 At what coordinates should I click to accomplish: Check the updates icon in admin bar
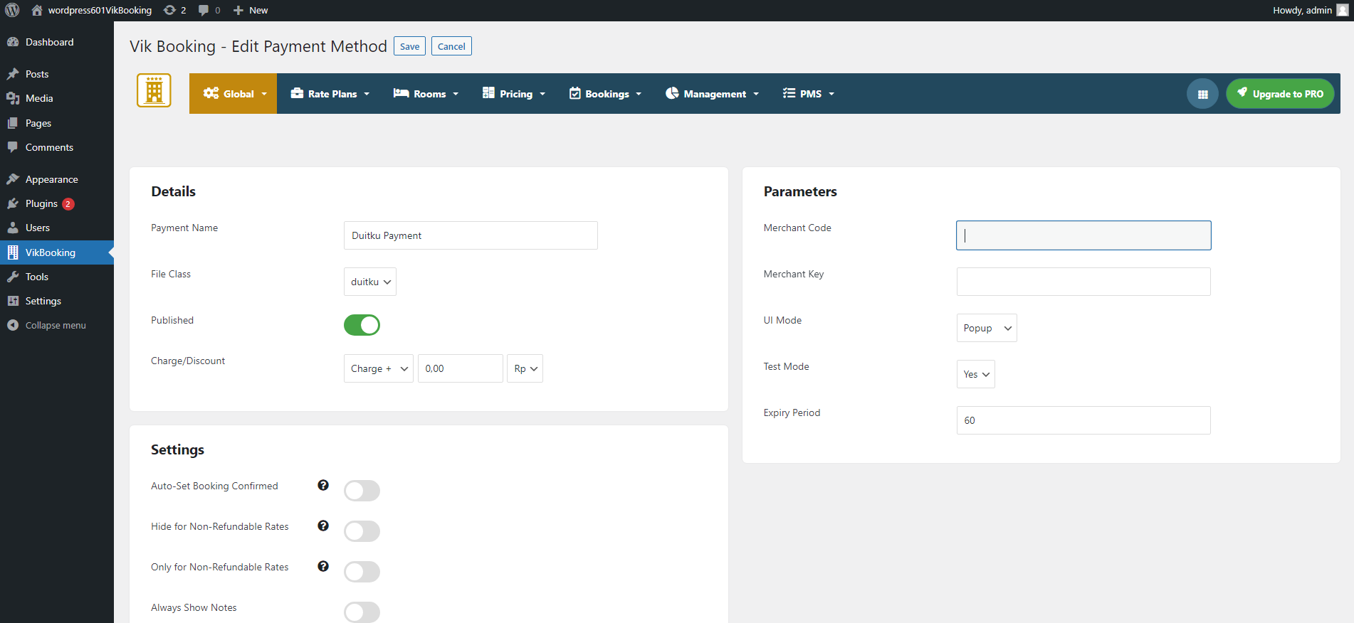pyautogui.click(x=169, y=10)
